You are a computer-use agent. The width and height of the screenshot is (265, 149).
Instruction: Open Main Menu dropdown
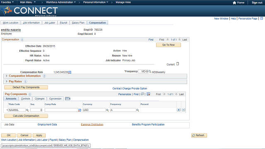click(28, 2)
